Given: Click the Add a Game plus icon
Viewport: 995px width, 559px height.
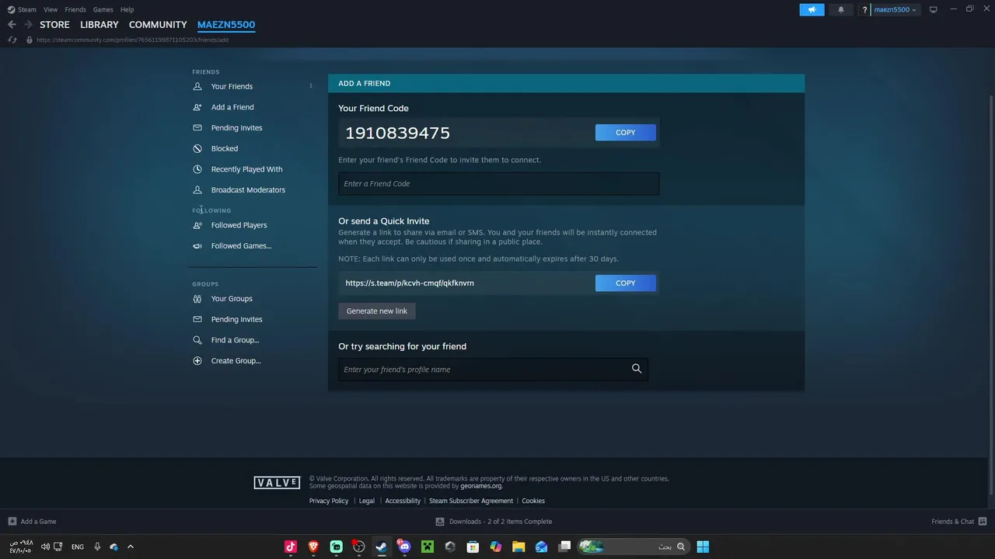Looking at the screenshot, I should click(12, 522).
